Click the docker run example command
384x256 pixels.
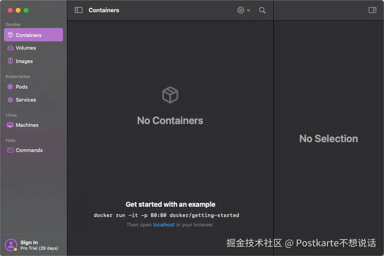[166, 215]
